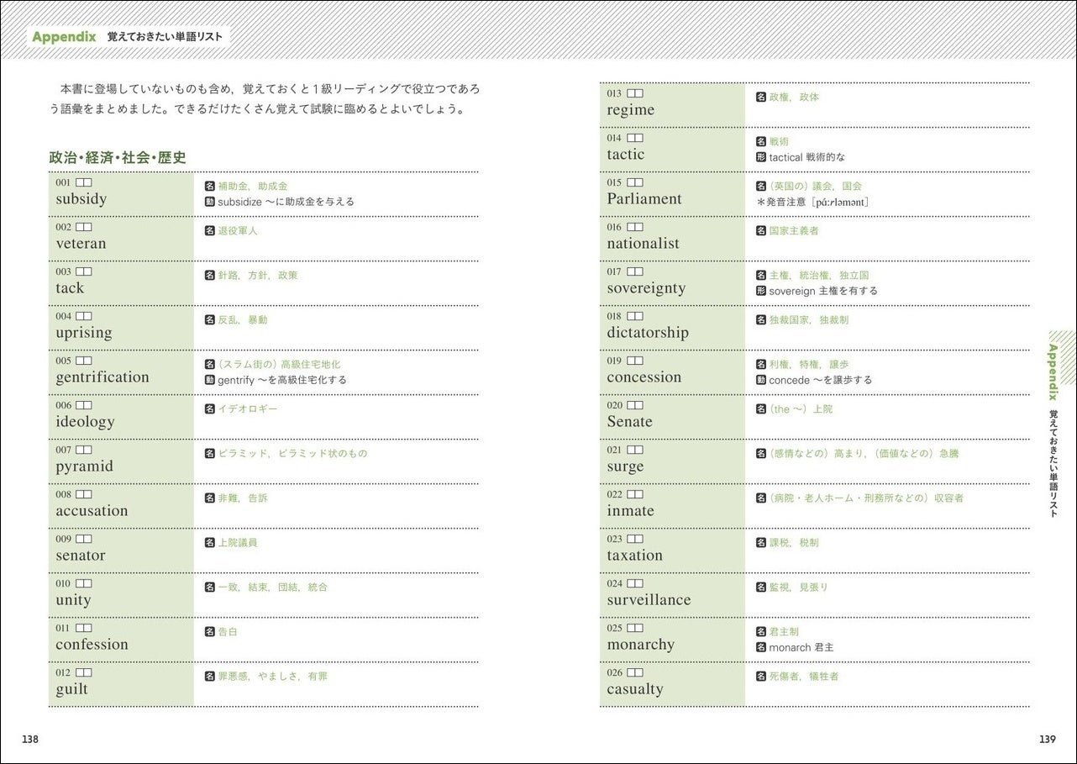Click the definition 政権、政体
The image size is (1077, 764).
pyautogui.click(x=794, y=97)
